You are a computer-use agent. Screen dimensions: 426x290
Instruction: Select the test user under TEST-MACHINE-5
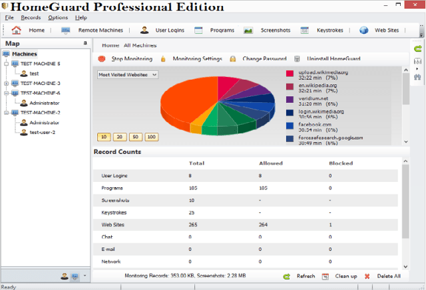tap(34, 74)
